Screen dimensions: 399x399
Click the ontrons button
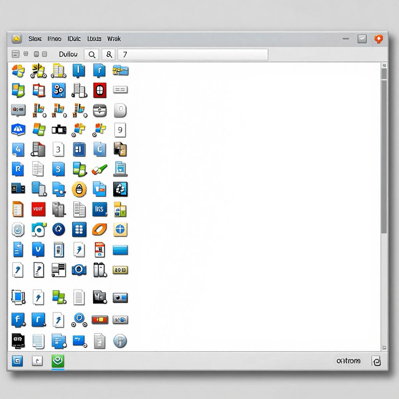coord(348,361)
